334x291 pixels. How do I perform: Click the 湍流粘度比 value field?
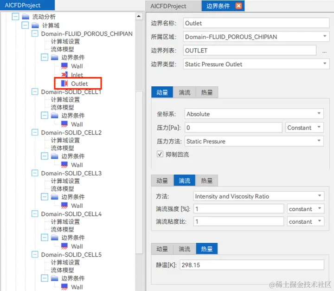tap(238, 221)
